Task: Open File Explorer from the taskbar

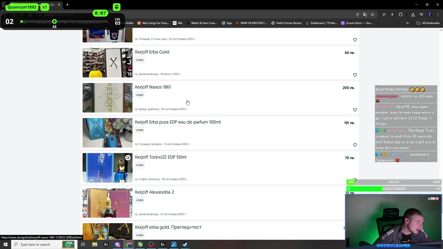Action: pyautogui.click(x=94, y=245)
